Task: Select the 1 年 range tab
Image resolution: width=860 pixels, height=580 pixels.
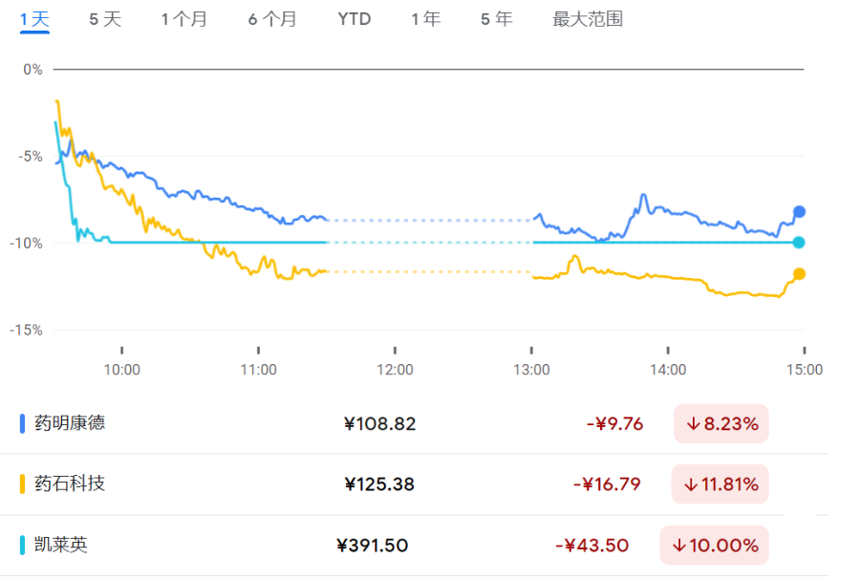Action: 426,19
